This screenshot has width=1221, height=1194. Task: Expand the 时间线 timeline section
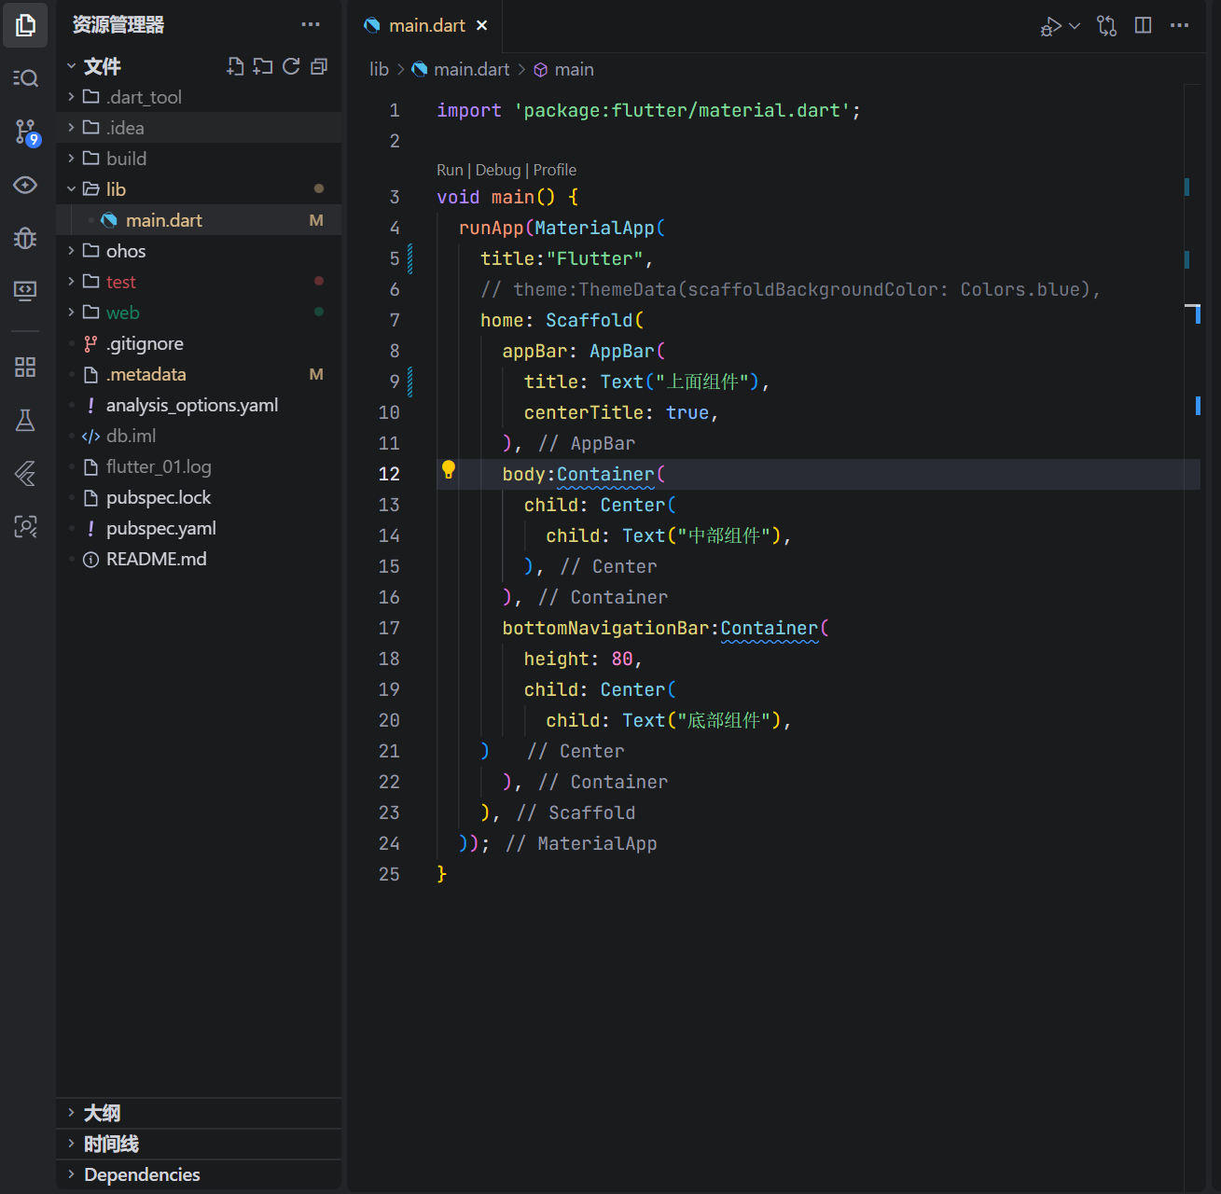pos(199,1144)
